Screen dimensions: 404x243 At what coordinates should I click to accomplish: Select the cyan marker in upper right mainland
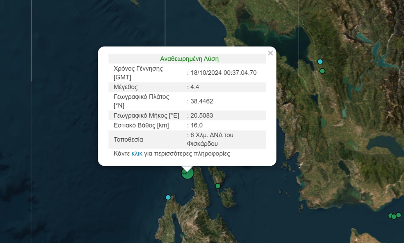[320, 62]
